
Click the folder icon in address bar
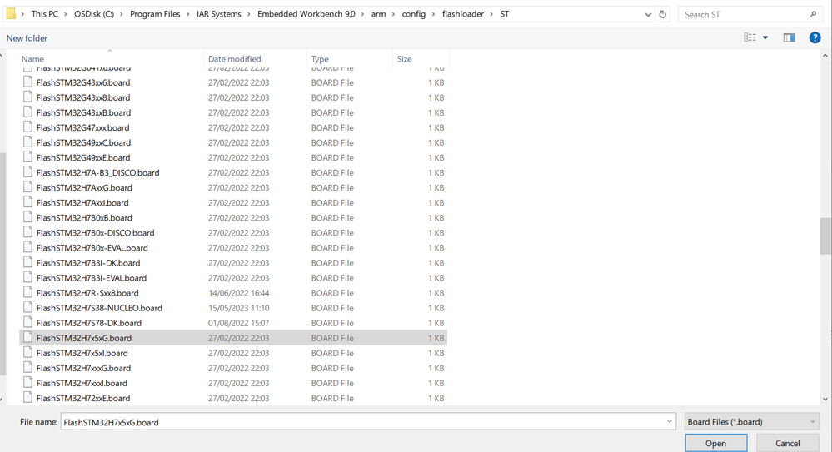pos(11,14)
